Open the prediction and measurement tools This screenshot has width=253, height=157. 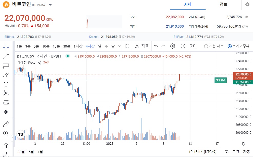click(6, 103)
